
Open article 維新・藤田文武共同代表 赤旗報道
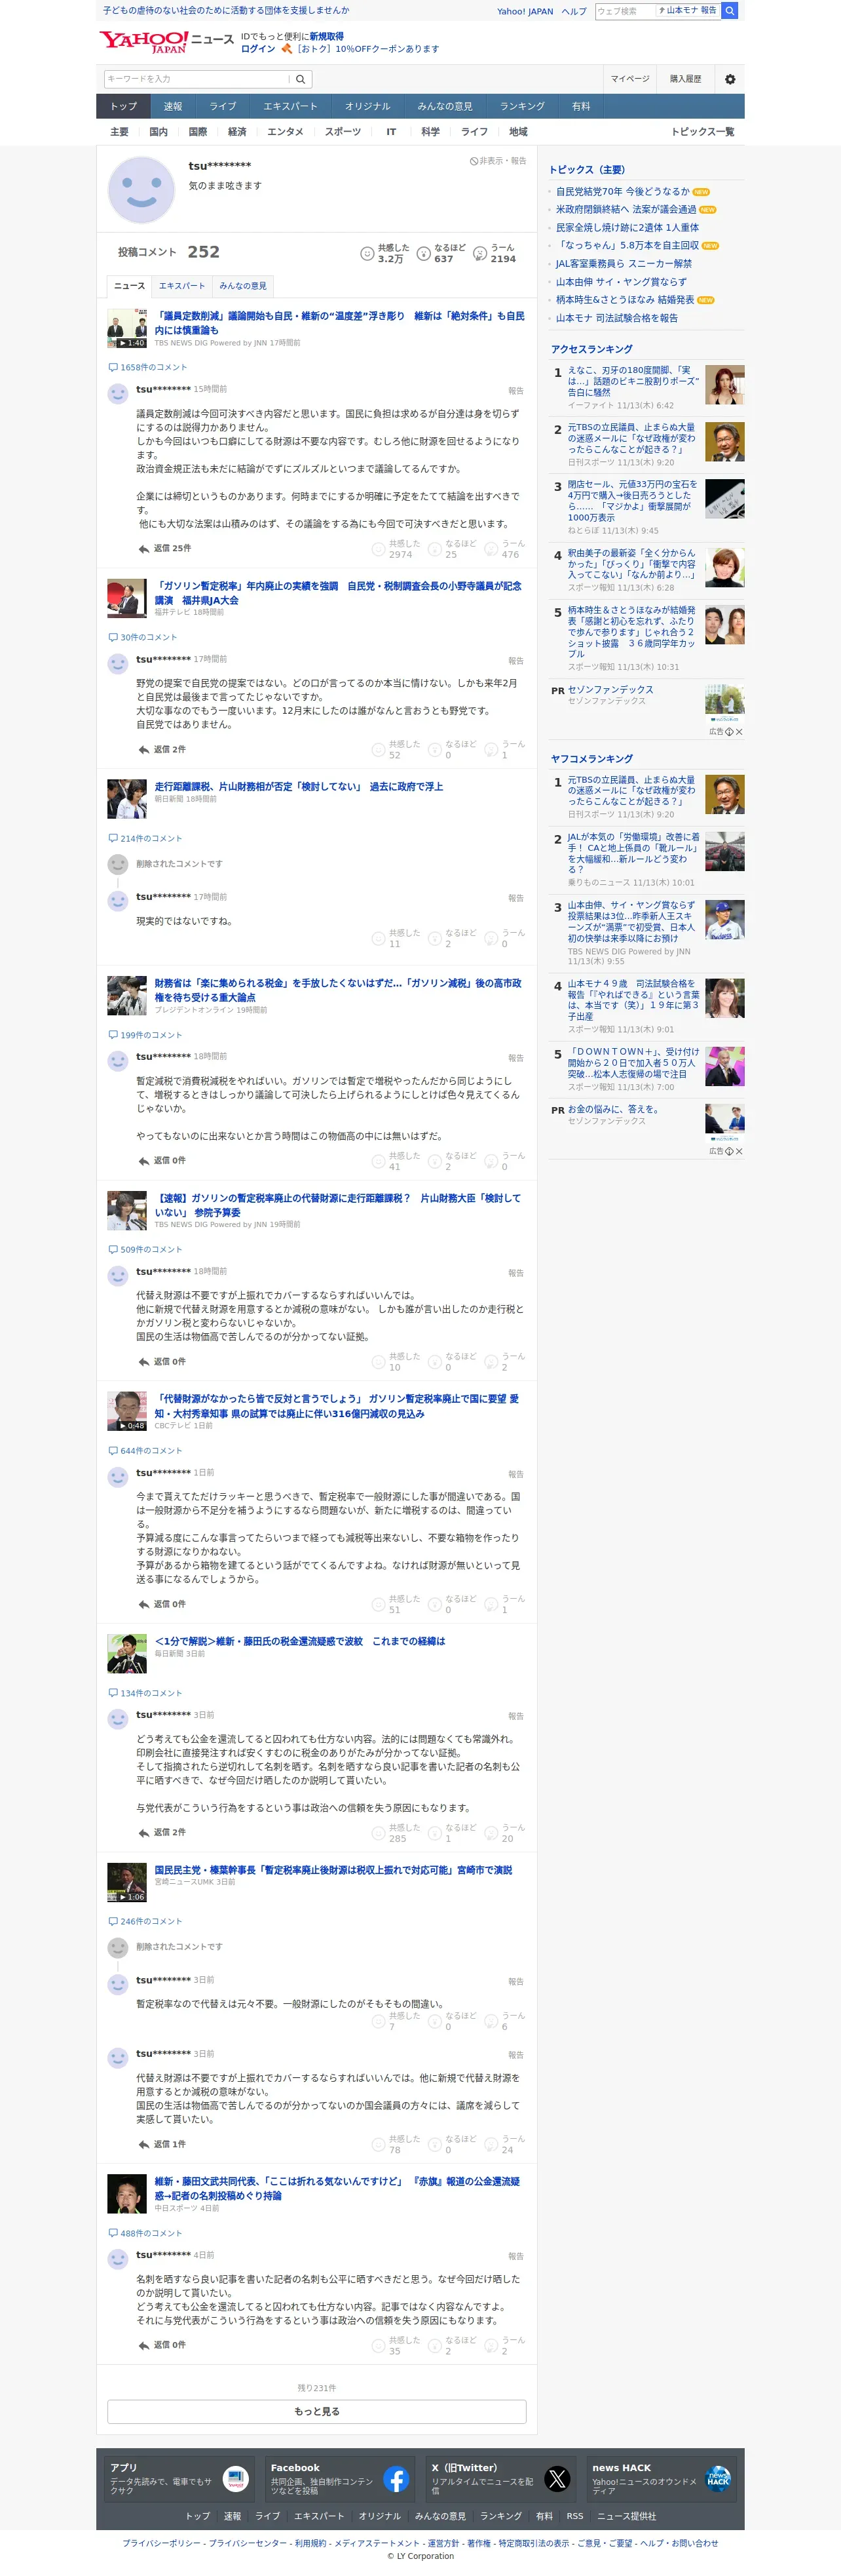click(337, 2189)
